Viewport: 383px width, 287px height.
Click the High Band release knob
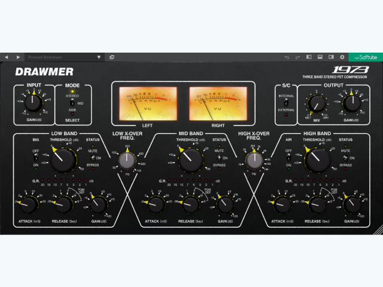(x=317, y=205)
